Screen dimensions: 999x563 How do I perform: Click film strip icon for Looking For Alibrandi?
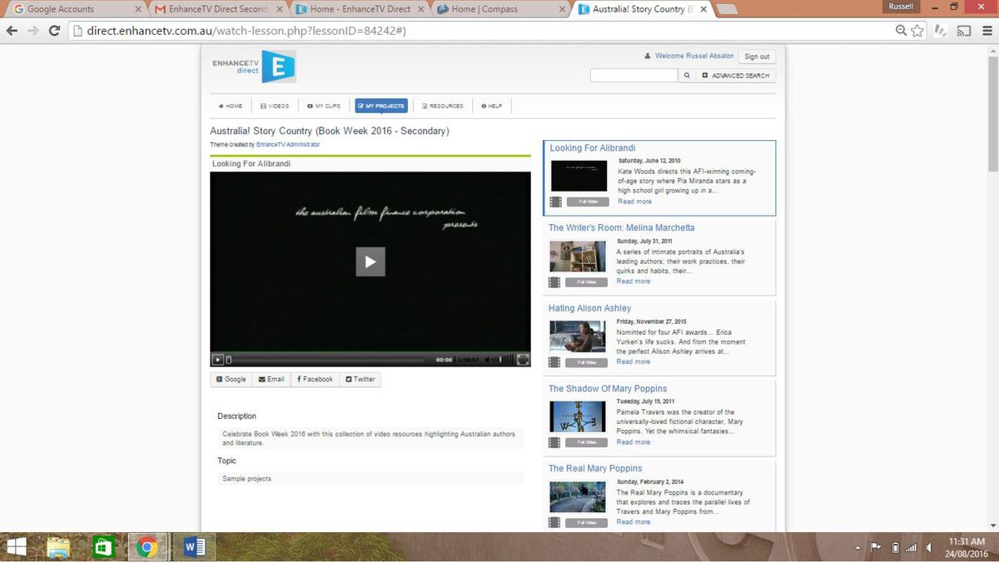(x=556, y=202)
